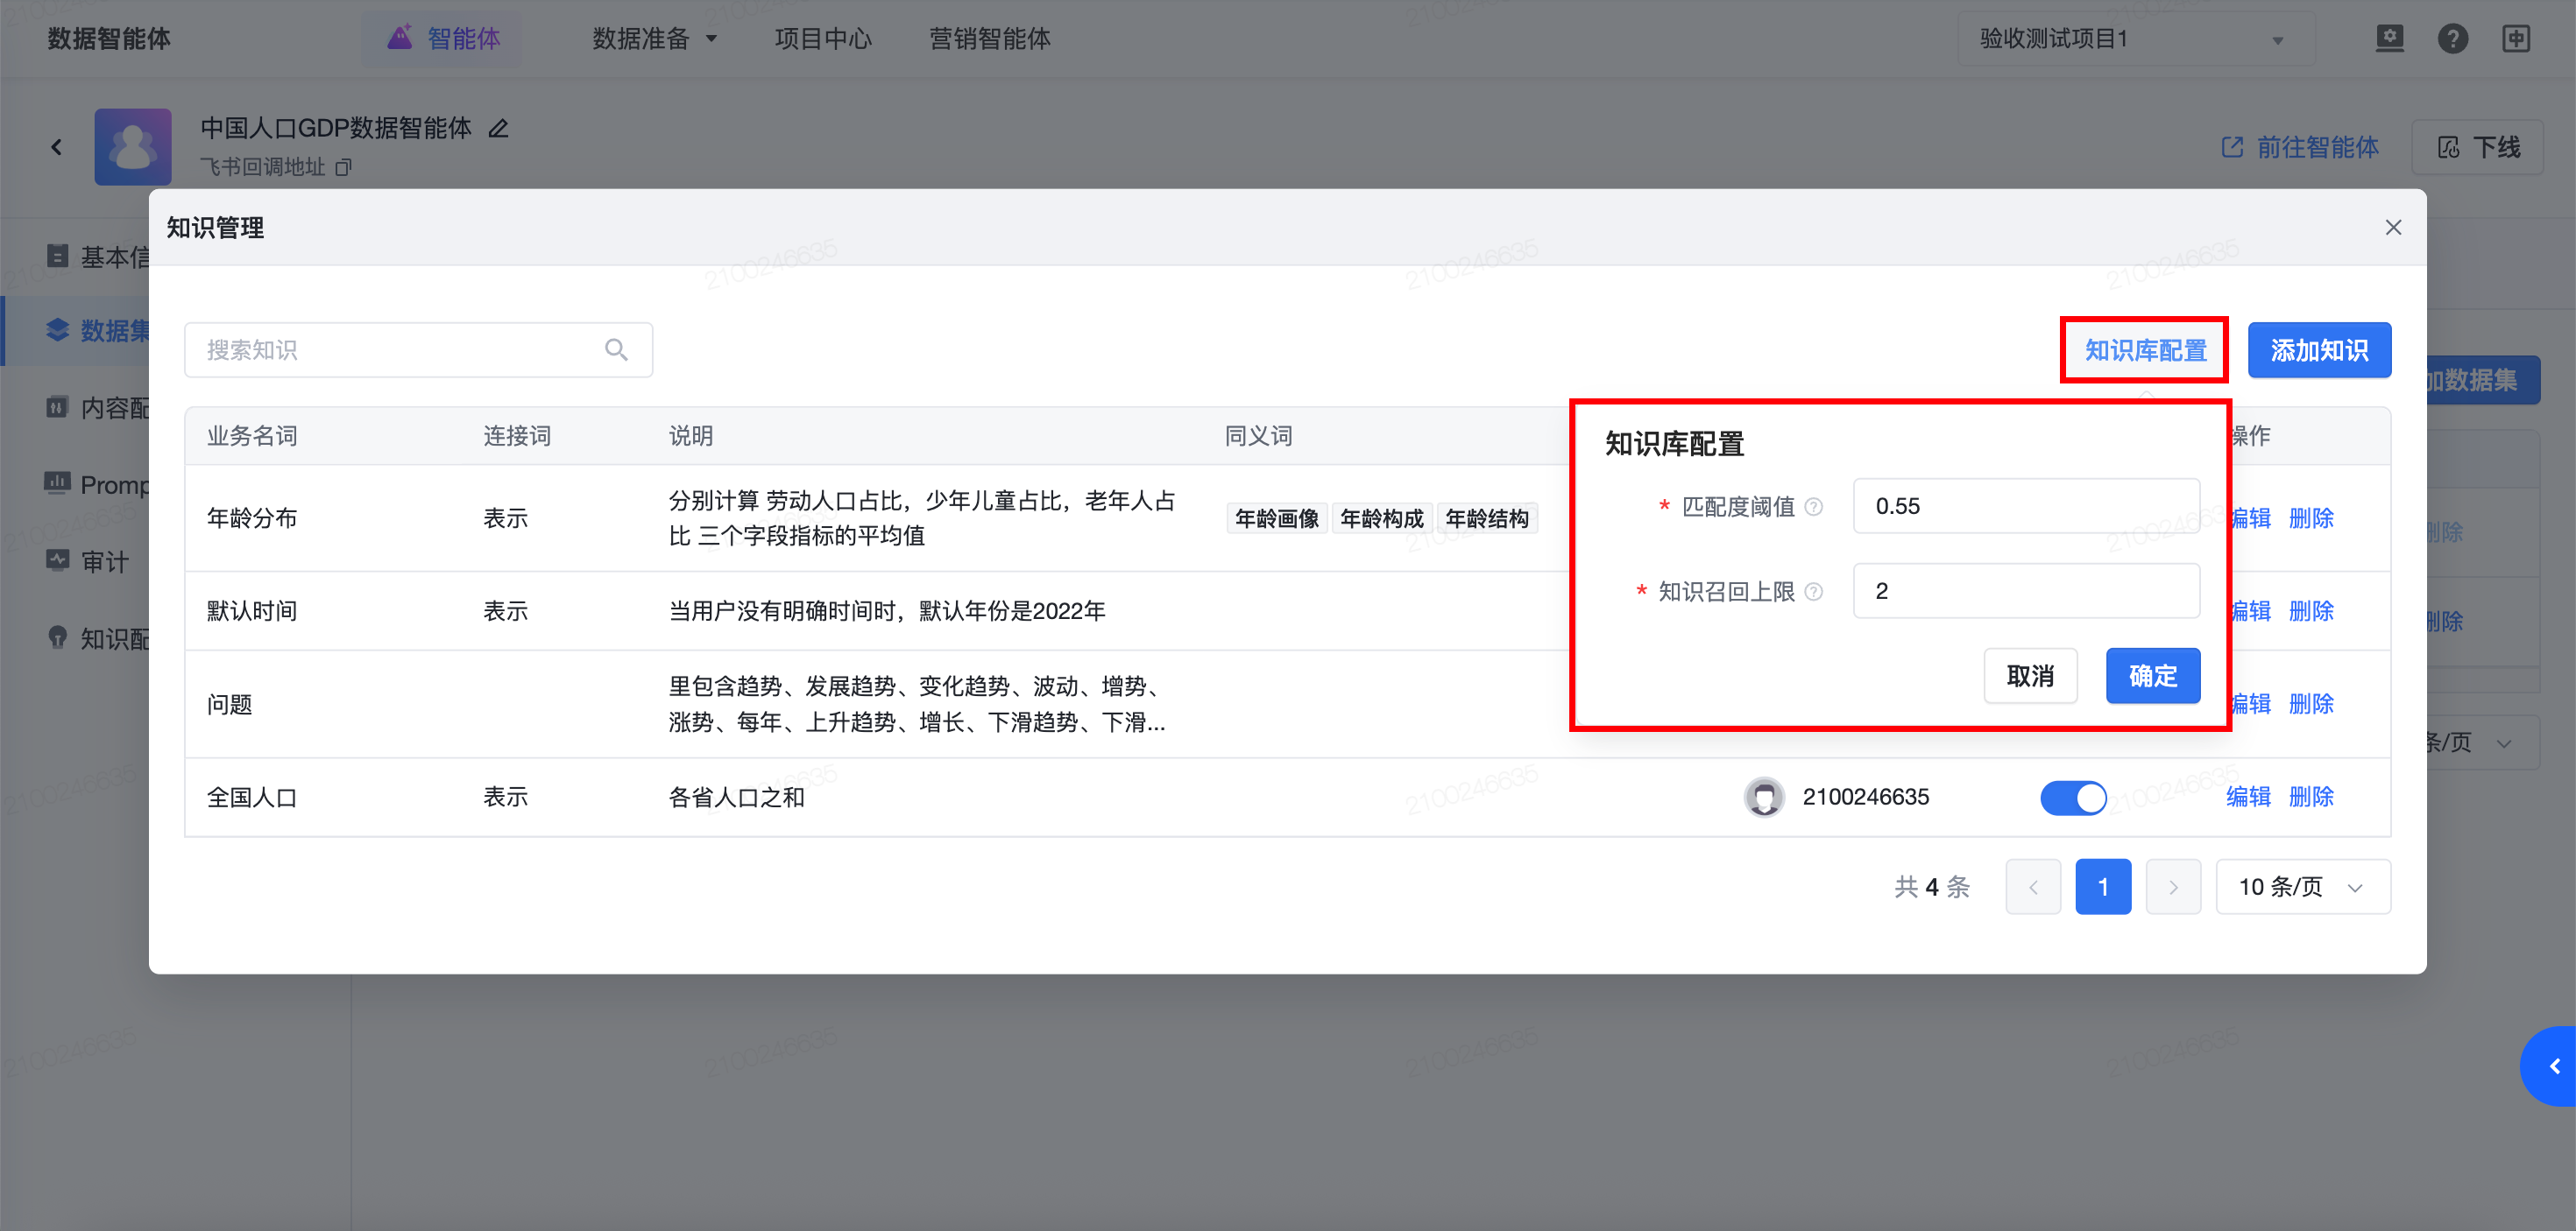Click 编辑 for 全国人口 row
The image size is (2576, 1231).
(2248, 797)
